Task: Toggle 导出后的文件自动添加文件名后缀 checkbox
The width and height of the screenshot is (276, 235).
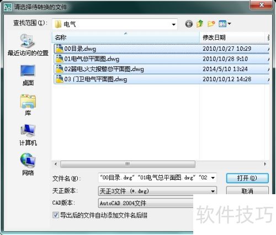Action: (x=56, y=215)
